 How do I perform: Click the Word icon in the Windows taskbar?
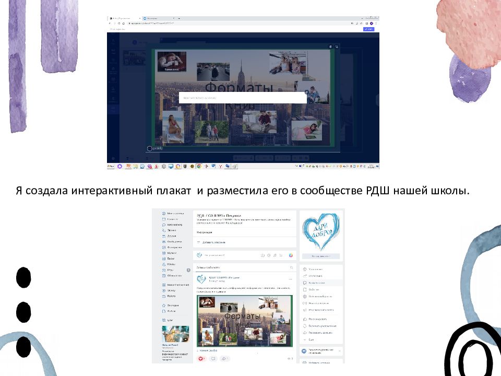[213, 166]
